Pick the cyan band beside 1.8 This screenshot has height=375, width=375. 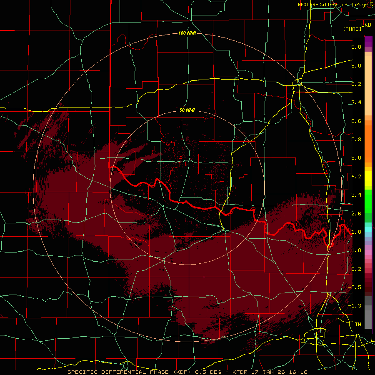(x=368, y=229)
